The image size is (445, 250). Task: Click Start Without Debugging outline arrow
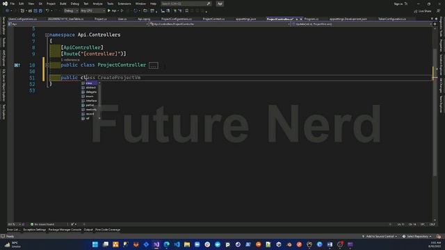click(x=122, y=11)
